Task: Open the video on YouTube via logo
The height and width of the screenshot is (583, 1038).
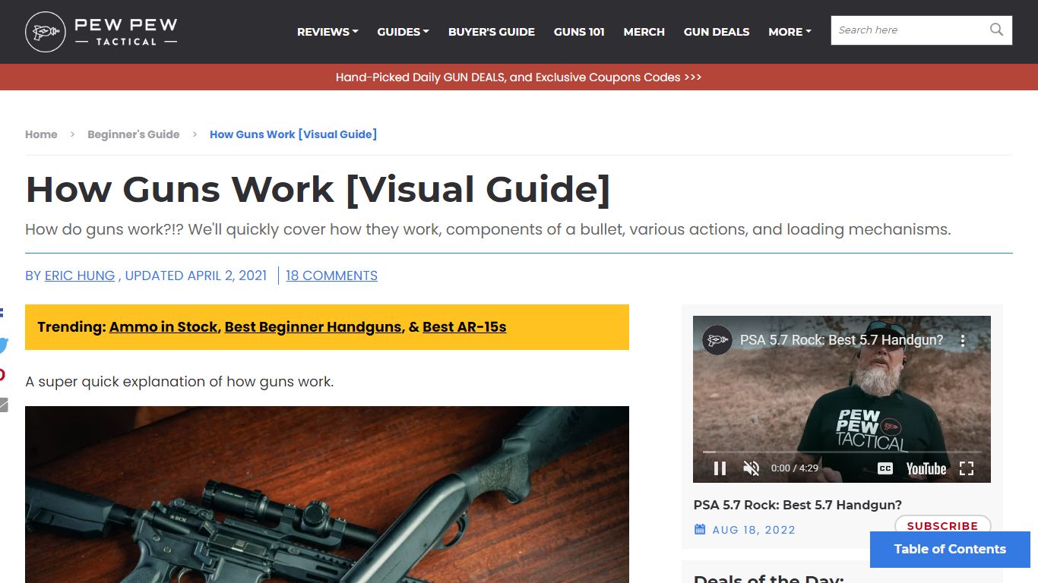Action: pyautogui.click(x=926, y=468)
